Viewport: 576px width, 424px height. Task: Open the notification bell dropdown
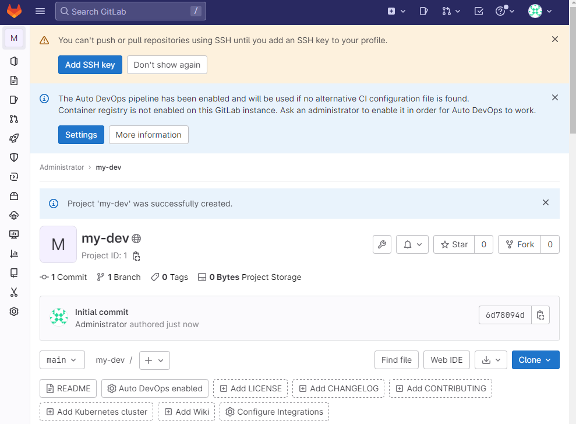coord(412,244)
